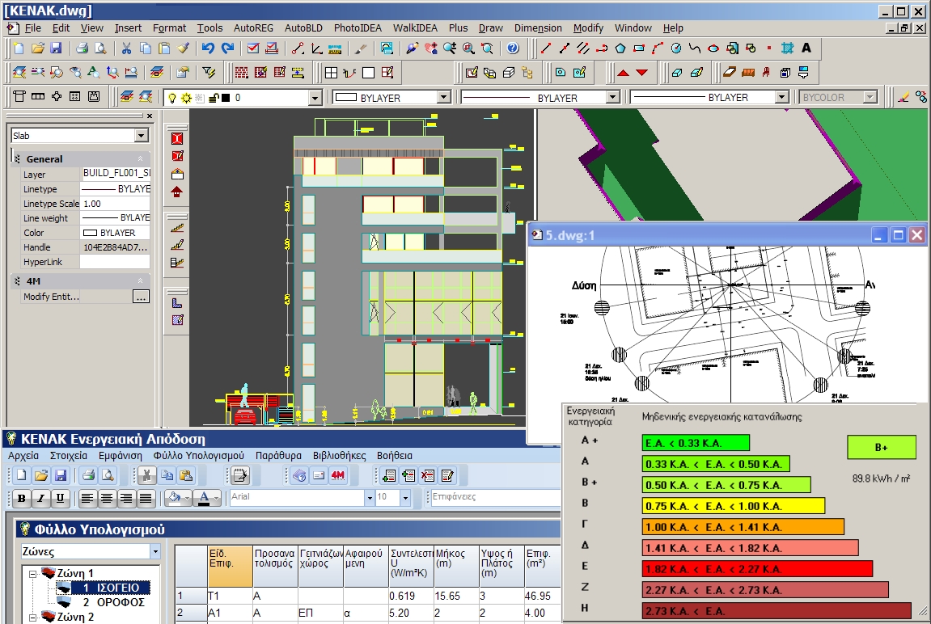Click the red 4M icon in KENAK toolbar
The image size is (931, 624).
coord(338,475)
